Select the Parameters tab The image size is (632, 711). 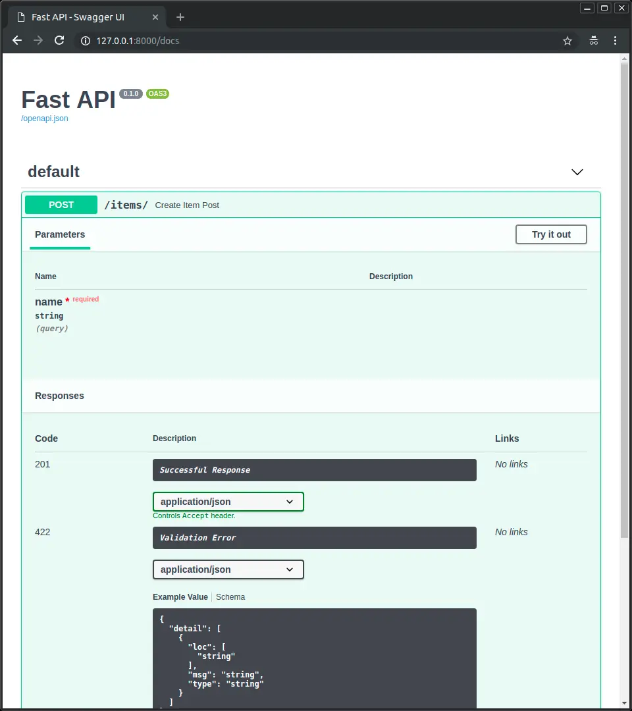point(60,234)
